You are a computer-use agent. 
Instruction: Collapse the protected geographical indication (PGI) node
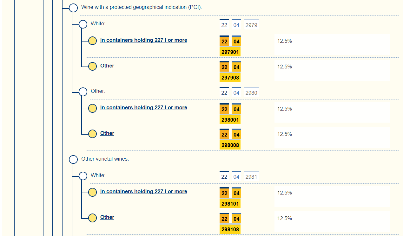(x=73, y=8)
